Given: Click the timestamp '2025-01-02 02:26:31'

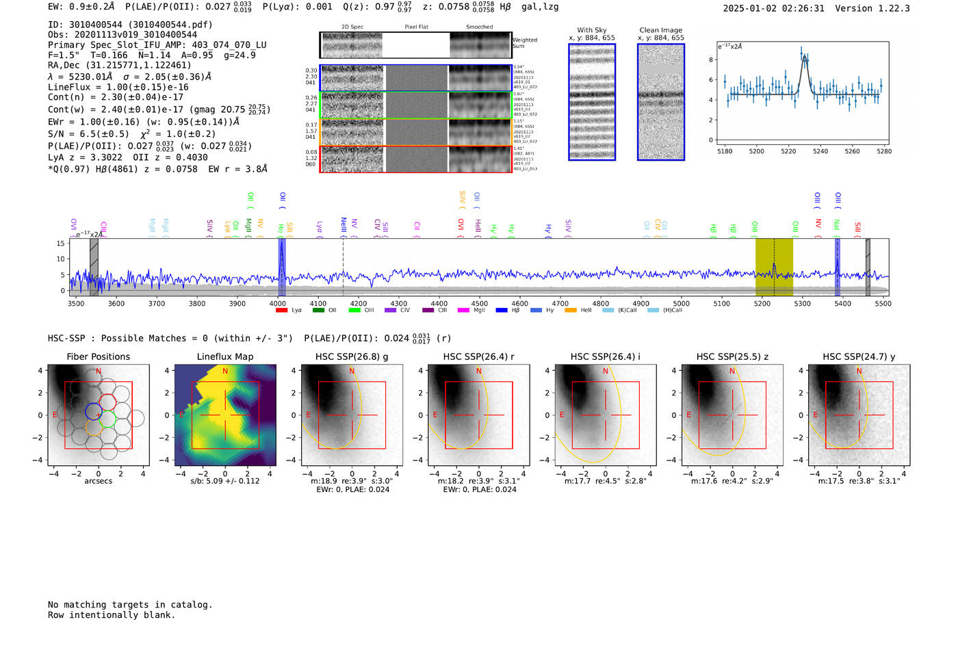Looking at the screenshot, I should tap(773, 8).
